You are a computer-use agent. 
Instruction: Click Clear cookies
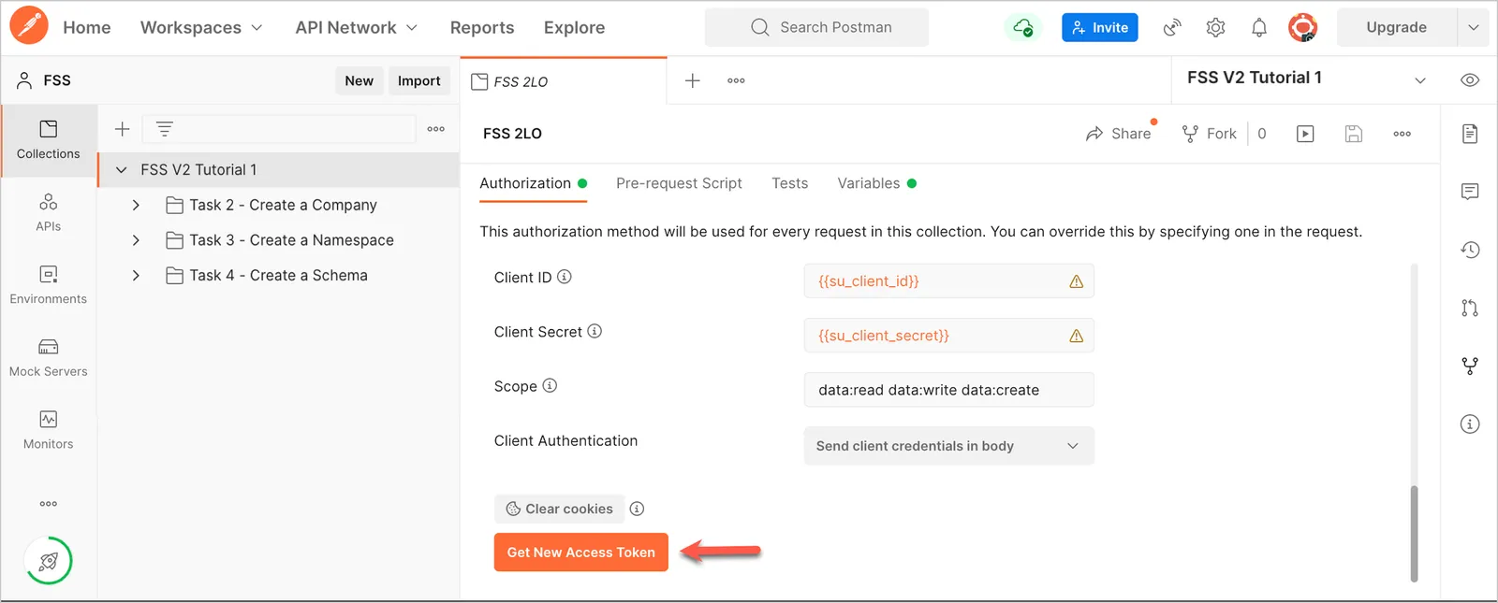[x=559, y=509]
